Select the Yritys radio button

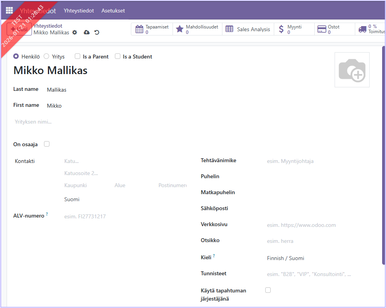[46, 57]
